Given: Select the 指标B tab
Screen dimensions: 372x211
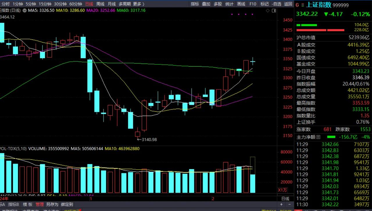Looking at the screenshot, I should pyautogui.click(x=14, y=205).
